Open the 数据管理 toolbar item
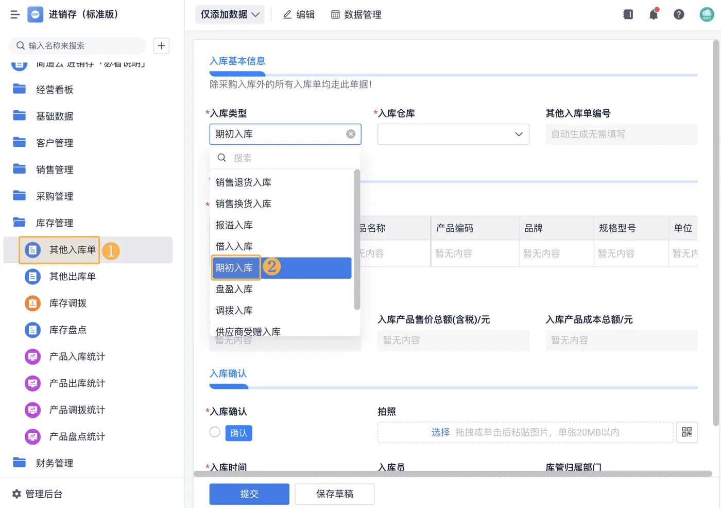The image size is (721, 508). (356, 14)
